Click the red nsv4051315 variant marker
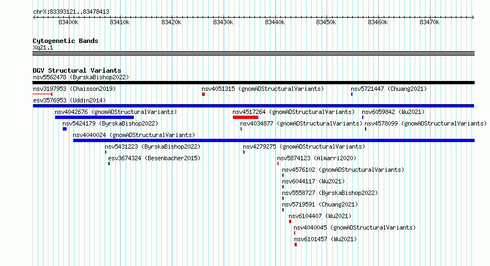490x266 pixels. 204,94
